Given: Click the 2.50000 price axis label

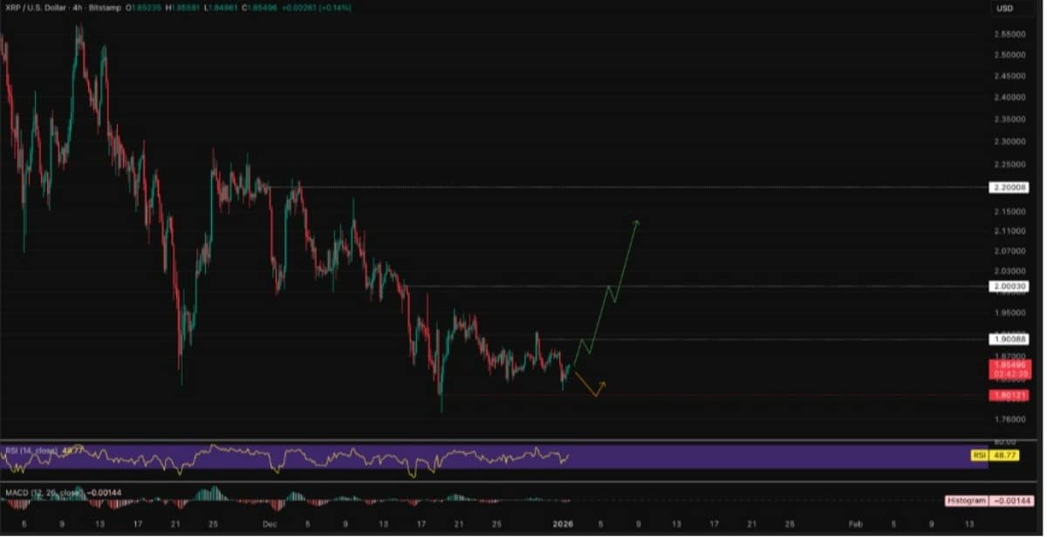Looking at the screenshot, I should point(1010,55).
